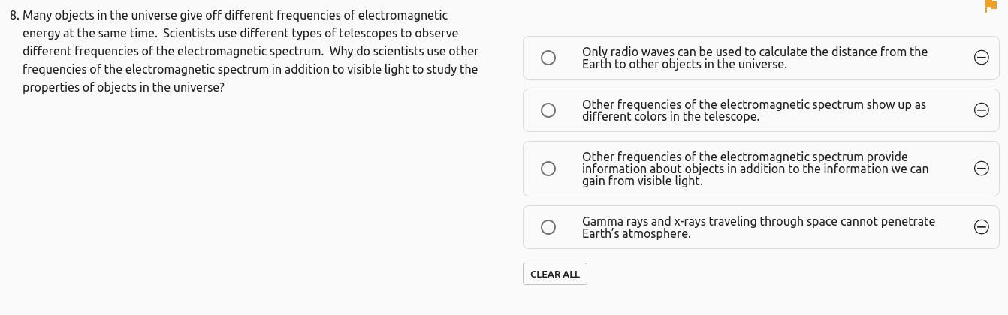Eliminate the 'provide information about objects' answer
Screen dimensions: 1008x315
point(981,169)
